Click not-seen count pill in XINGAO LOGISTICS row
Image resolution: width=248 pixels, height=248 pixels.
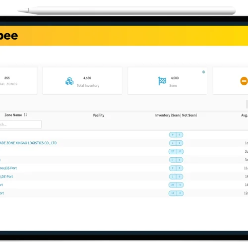tap(180, 143)
